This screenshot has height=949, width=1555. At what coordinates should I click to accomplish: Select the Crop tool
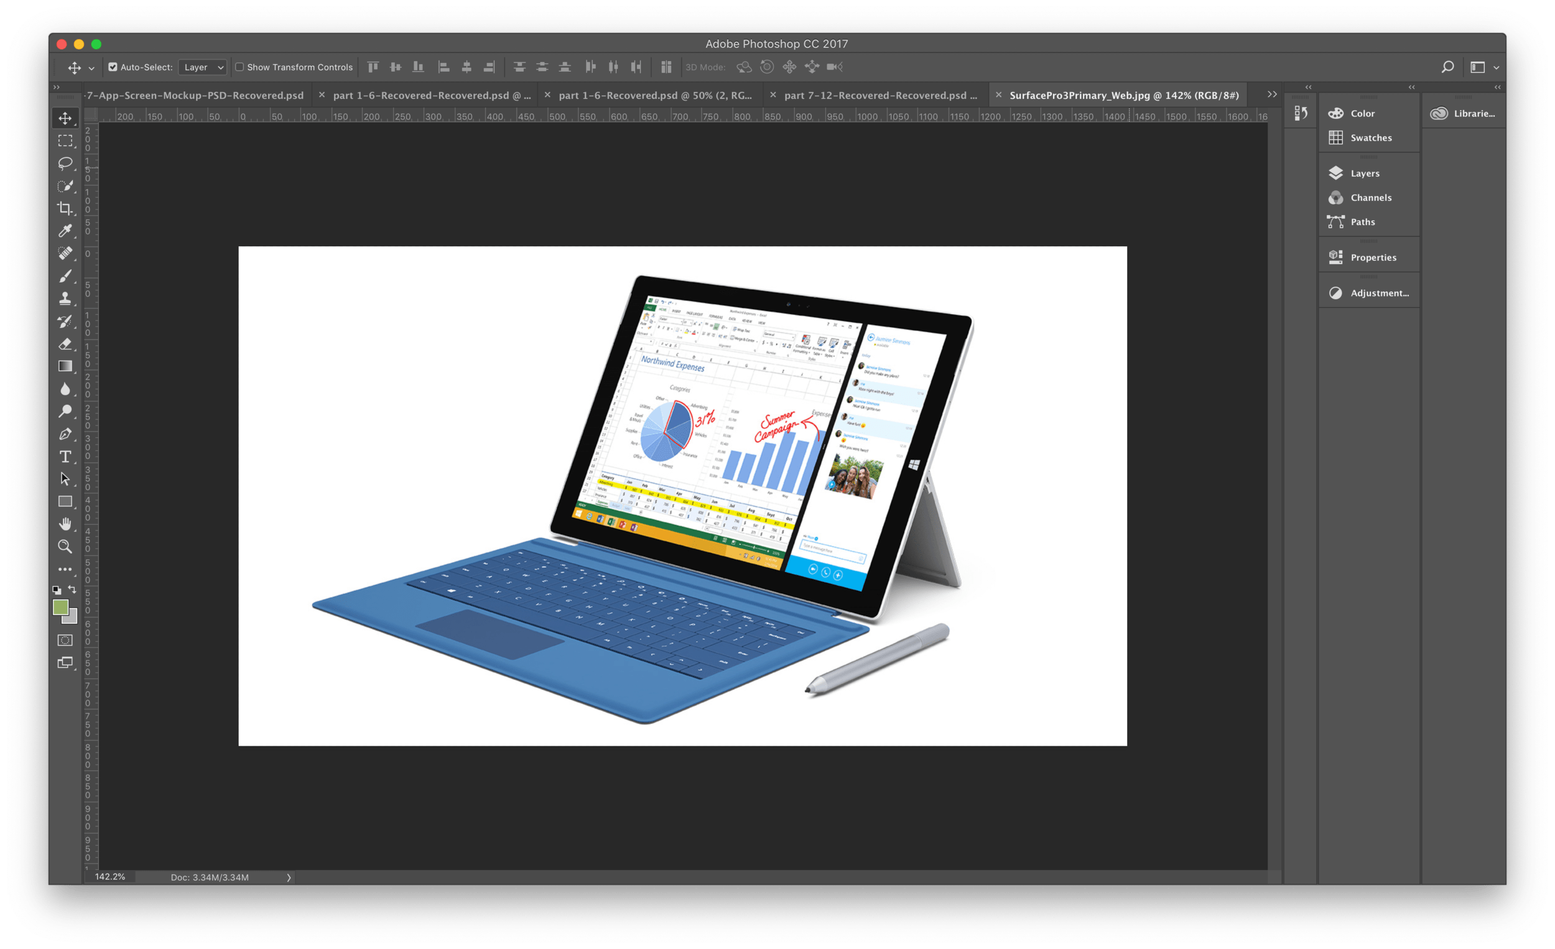click(x=65, y=208)
